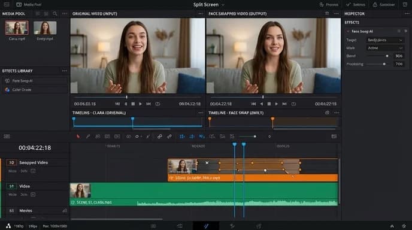Open timeline layout icon at toolbar far left
This screenshot has height=230, width=412.
pos(7,136)
